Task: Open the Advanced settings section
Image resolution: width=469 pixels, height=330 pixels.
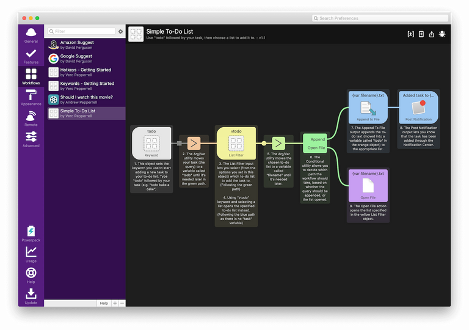Action: point(31,139)
